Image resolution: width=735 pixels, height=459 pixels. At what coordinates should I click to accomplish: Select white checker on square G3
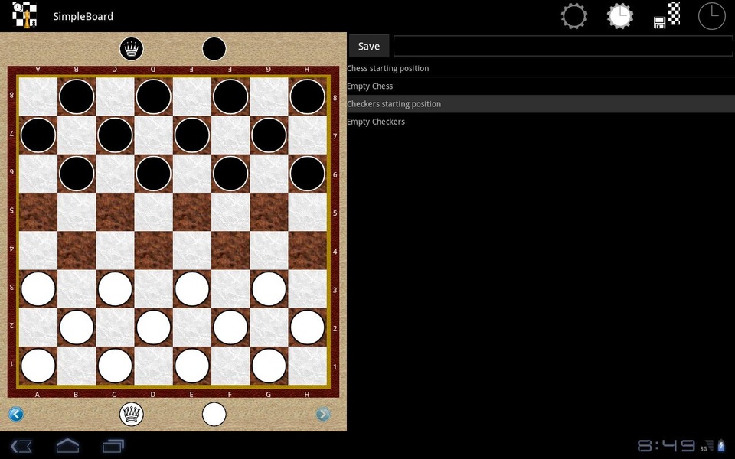(269, 288)
